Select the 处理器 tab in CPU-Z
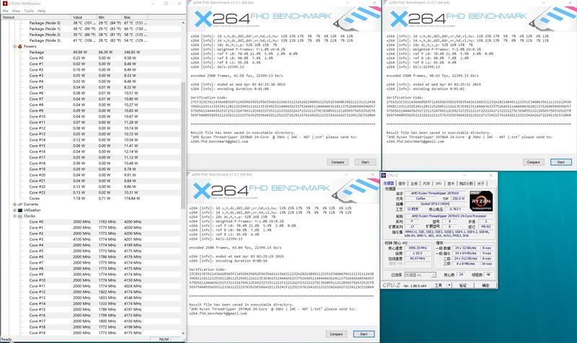Screen dimensions: 577x343 [x=389, y=183]
